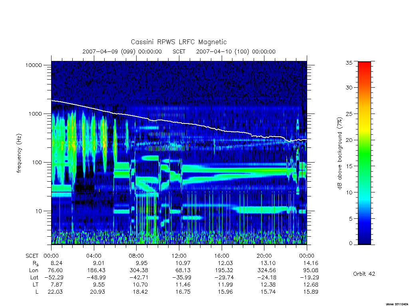The width and height of the screenshot is (409, 306).
Task: Click the rainbow color scale bar
Action: (364, 153)
